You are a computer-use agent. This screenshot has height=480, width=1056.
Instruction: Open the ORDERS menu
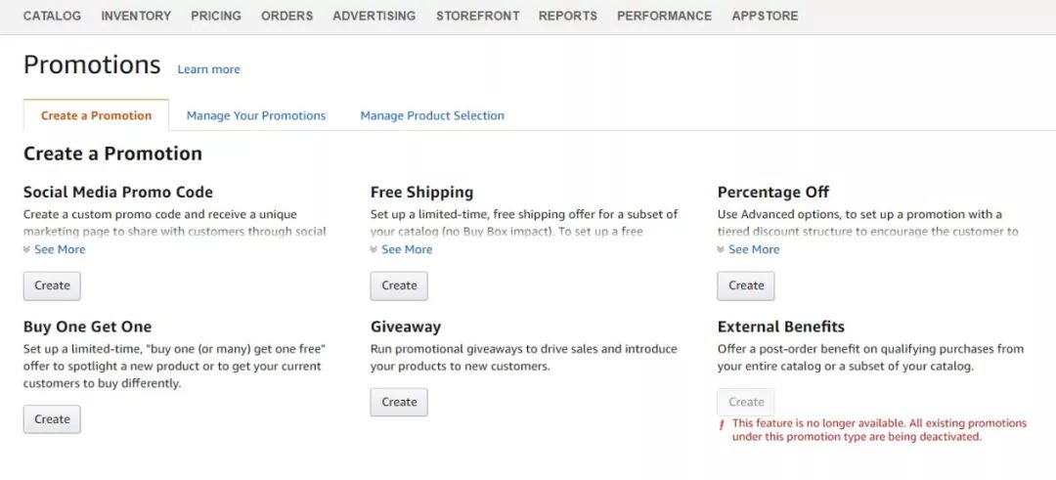pos(286,16)
